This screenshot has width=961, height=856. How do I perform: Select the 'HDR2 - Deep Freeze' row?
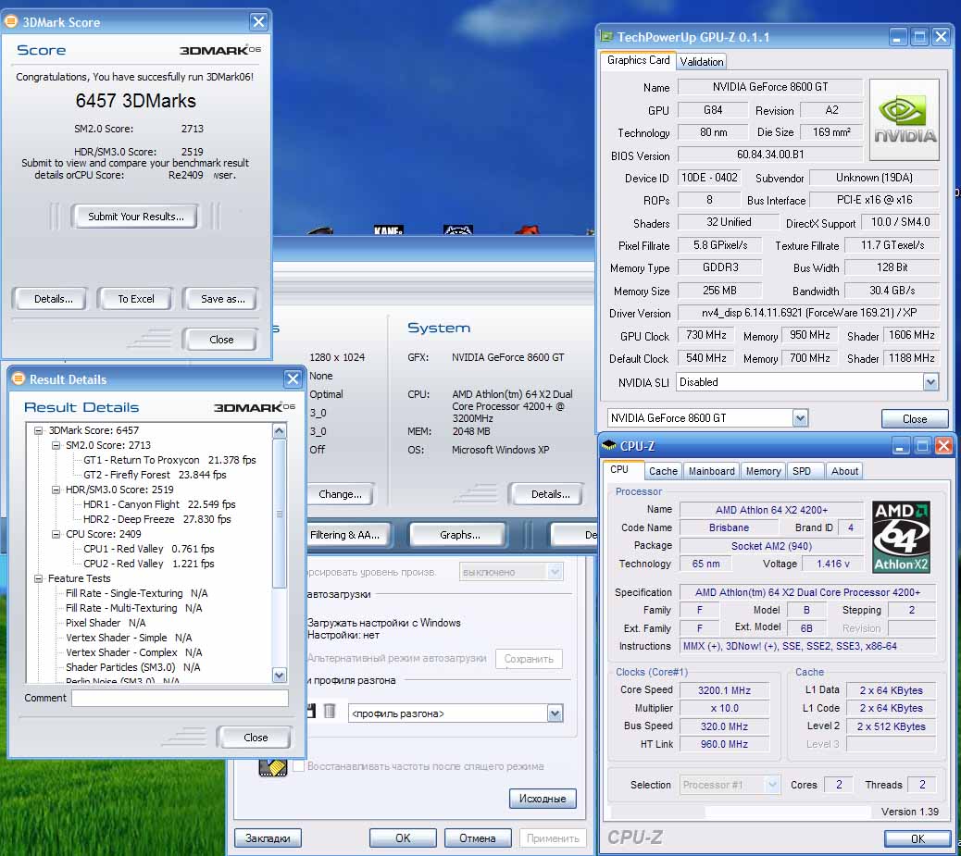pyautogui.click(x=156, y=519)
